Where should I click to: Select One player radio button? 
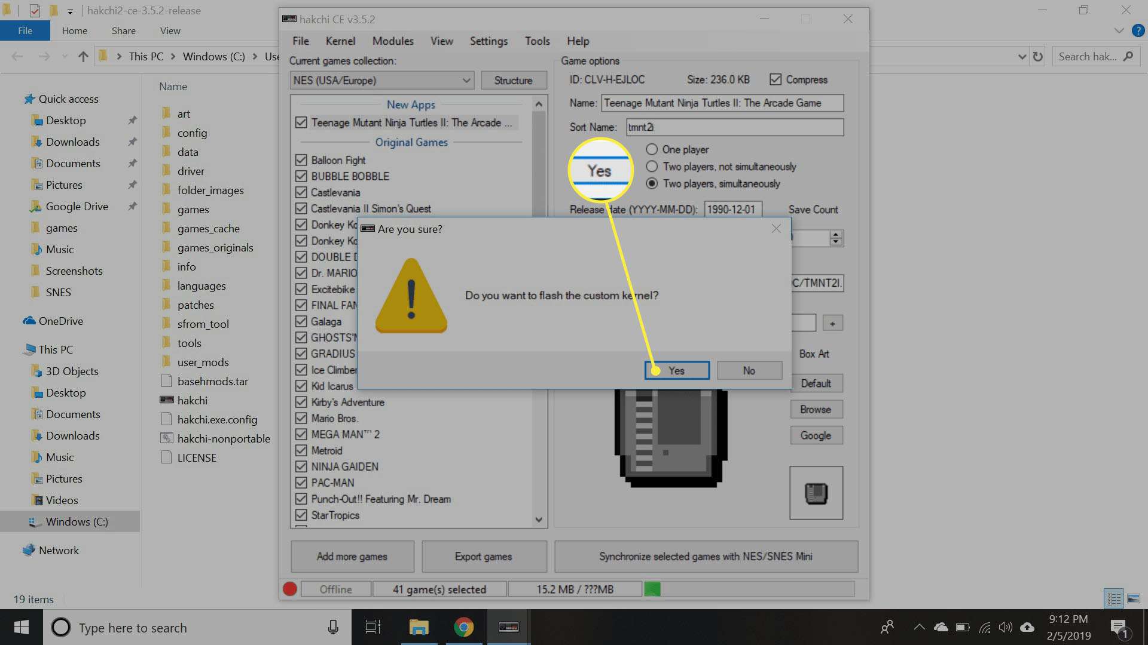tap(651, 149)
